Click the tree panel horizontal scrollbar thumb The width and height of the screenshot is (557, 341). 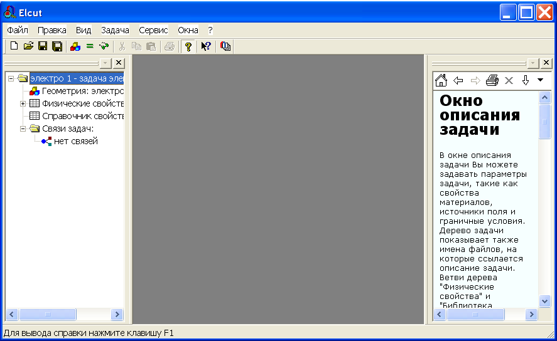point(48,315)
